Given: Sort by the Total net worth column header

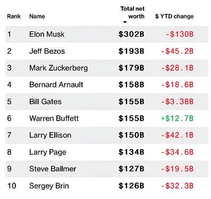Looking at the screenshot, I should (132, 12).
